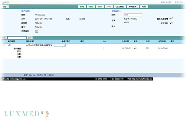This screenshot has width=186, height=123.
Task: Click the checkmark beside the injection completed label
Action: [171, 23]
